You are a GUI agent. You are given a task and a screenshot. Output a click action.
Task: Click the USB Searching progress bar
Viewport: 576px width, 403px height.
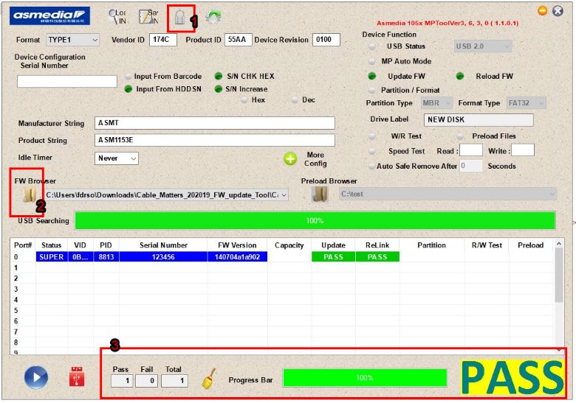[315, 220]
